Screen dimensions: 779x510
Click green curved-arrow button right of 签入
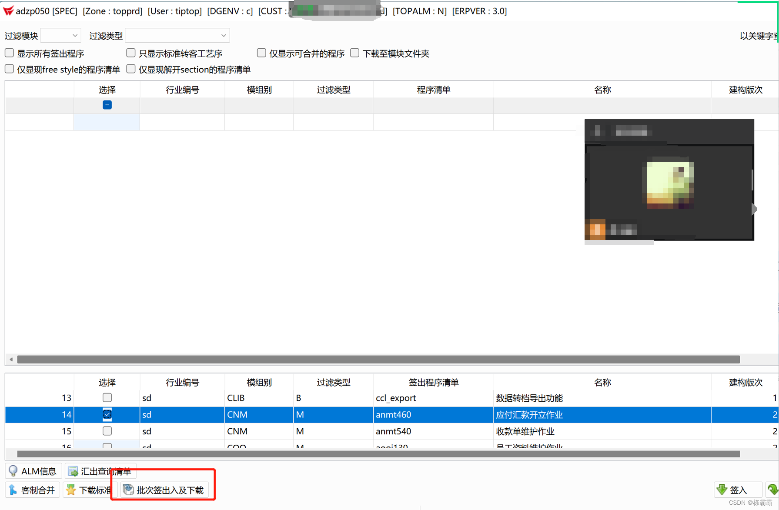[772, 490]
